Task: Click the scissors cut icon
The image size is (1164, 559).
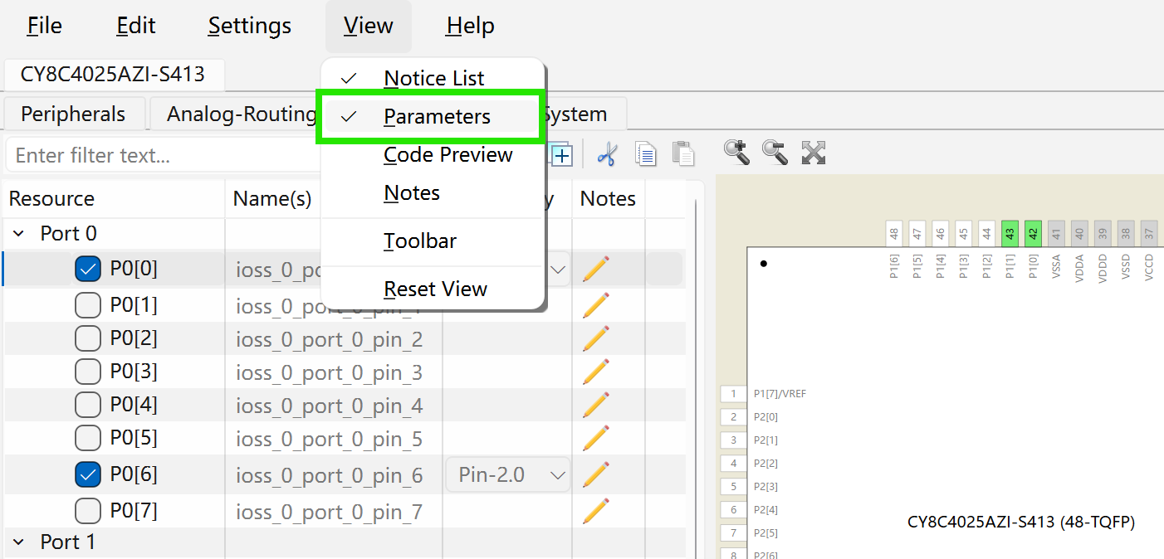Action: (x=607, y=154)
